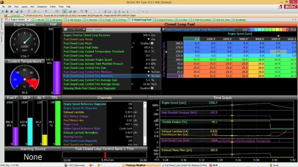
Task: Open the Help menu
Action: 68,6
